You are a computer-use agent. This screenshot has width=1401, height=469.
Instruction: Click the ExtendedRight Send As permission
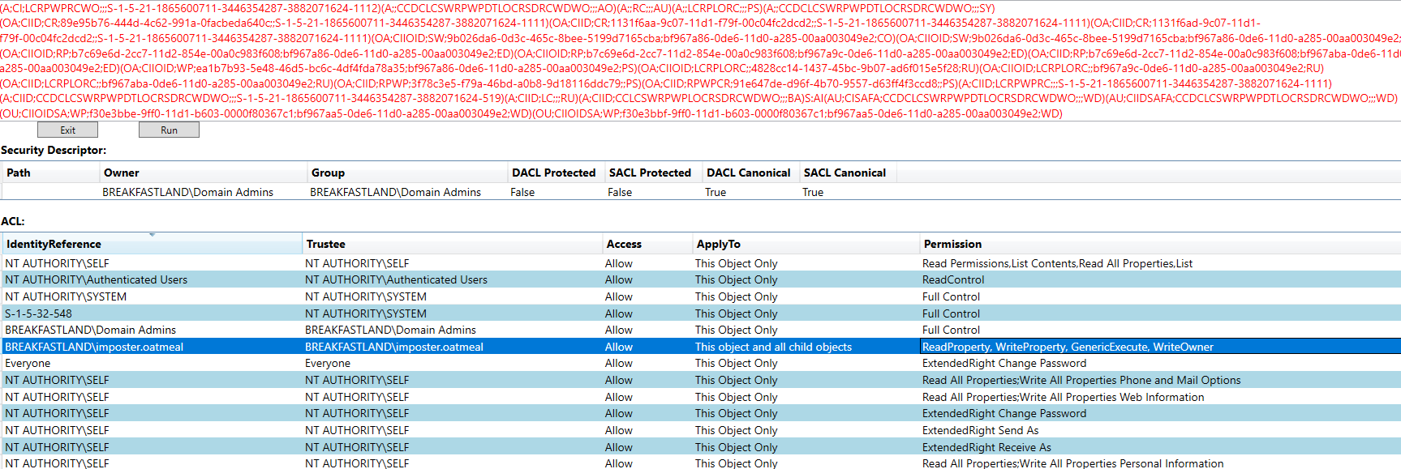[980, 430]
